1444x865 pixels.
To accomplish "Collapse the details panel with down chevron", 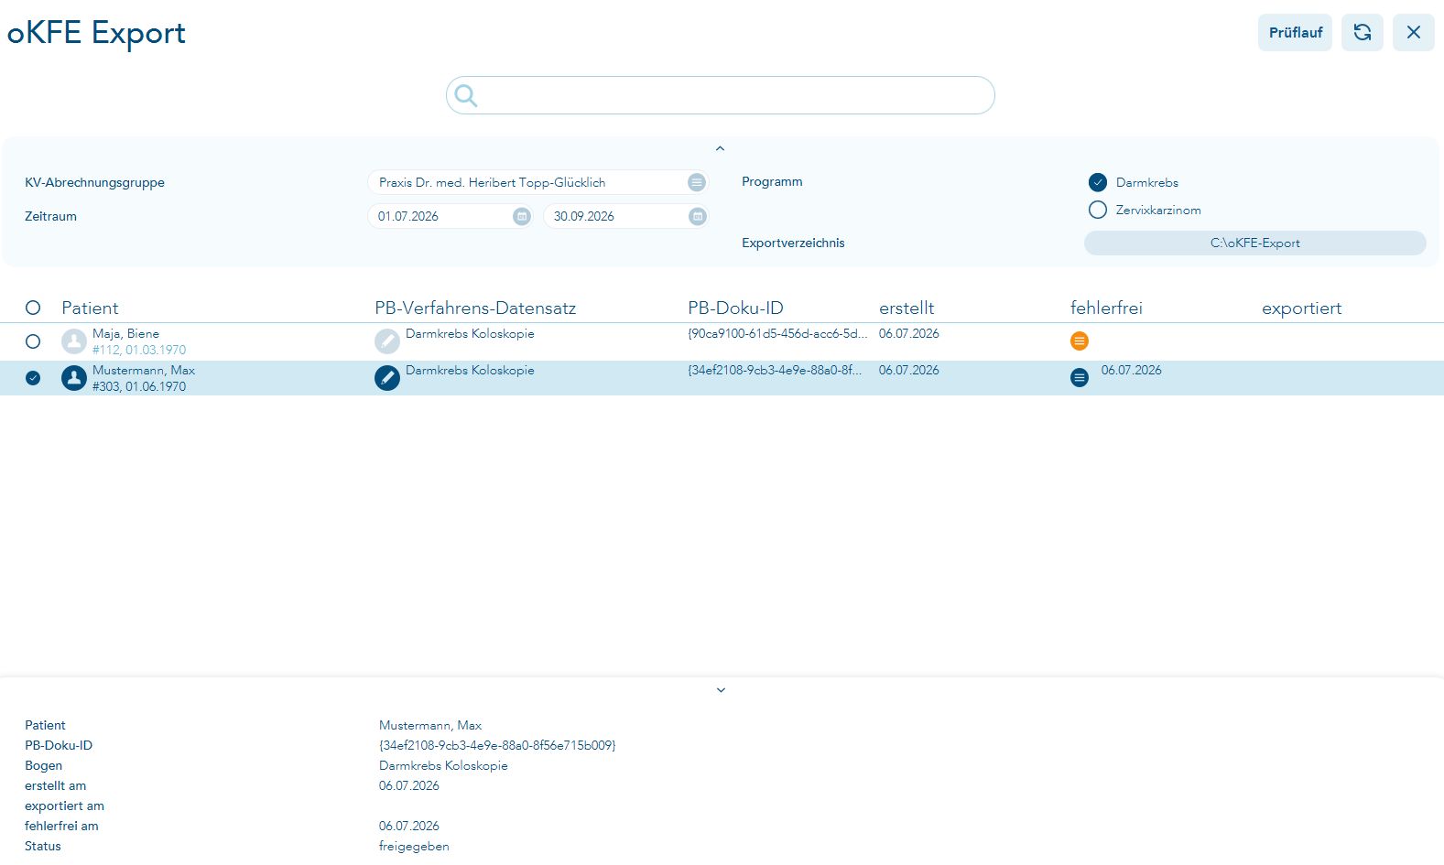I will click(x=721, y=690).
